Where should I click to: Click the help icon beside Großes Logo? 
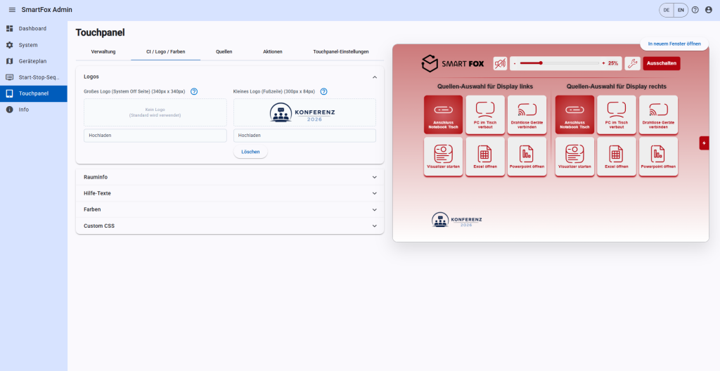[194, 91]
